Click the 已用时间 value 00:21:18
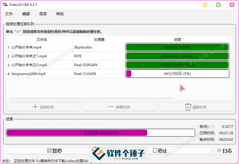Image resolution: width=239 pixels, height=164 pixels. pyautogui.click(x=226, y=133)
